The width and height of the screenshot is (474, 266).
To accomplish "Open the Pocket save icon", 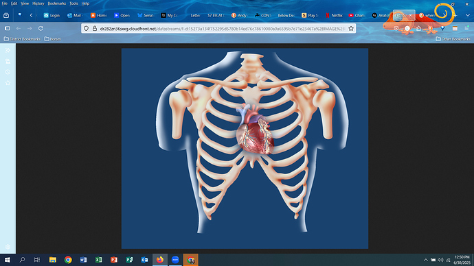I will pos(396,28).
